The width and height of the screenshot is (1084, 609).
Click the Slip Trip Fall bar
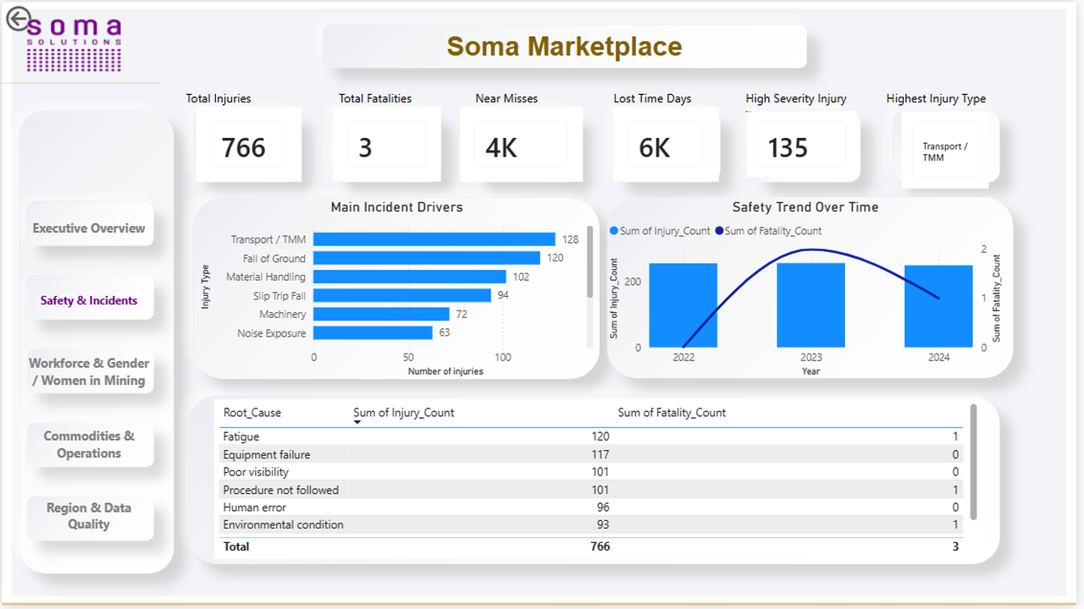tap(402, 295)
